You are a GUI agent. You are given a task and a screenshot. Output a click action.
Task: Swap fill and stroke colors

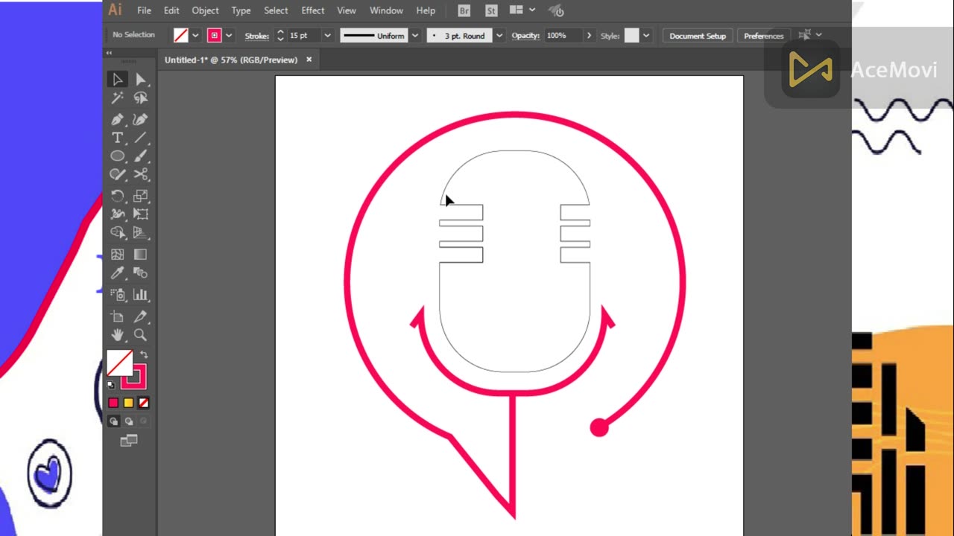coord(144,355)
